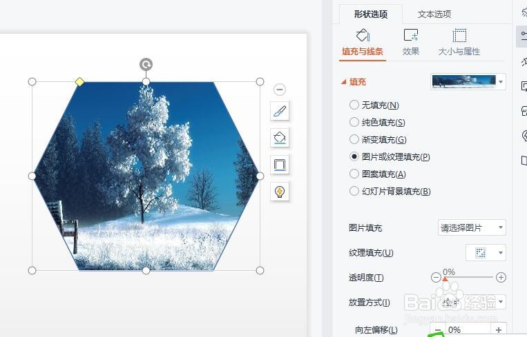Viewport: 527px width, 337px height.
Task: Collapse the floating toolbar via minus icon
Action: point(280,90)
